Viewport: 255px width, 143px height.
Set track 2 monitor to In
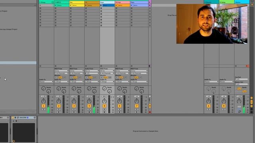[x=56, y=77]
